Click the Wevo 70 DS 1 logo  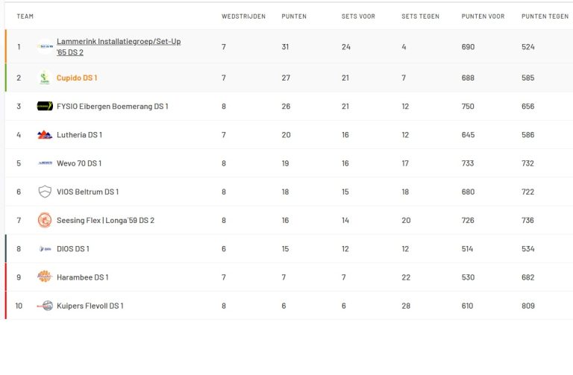pos(45,163)
